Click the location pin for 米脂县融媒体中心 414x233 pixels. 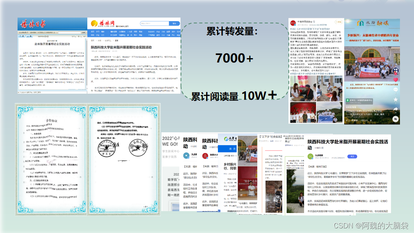coord(347,100)
